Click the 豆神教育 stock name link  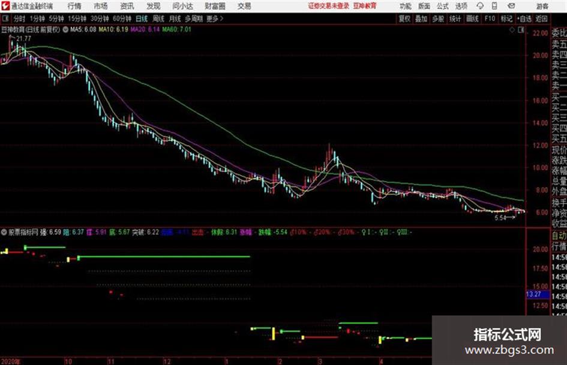[365, 6]
